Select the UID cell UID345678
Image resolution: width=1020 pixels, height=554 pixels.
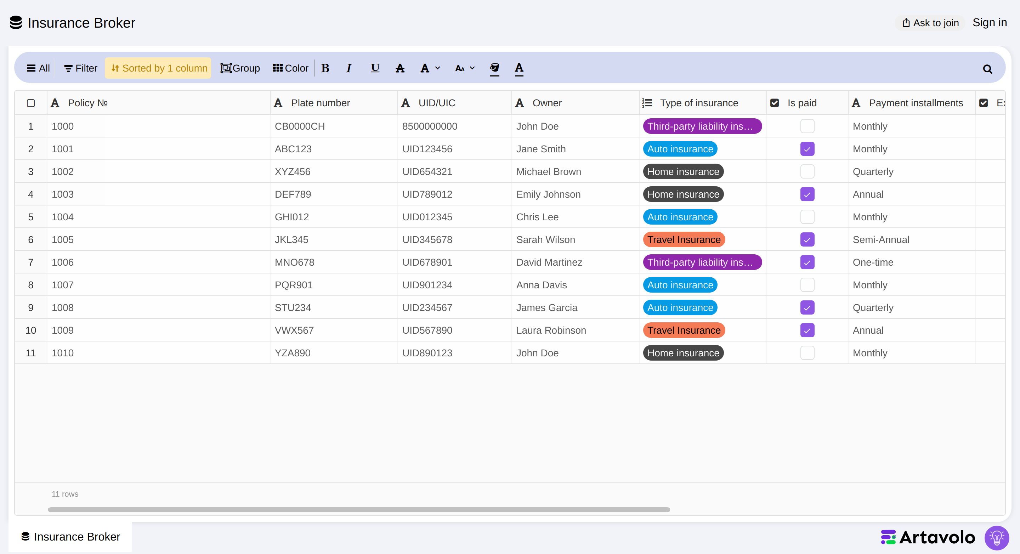[x=454, y=239]
